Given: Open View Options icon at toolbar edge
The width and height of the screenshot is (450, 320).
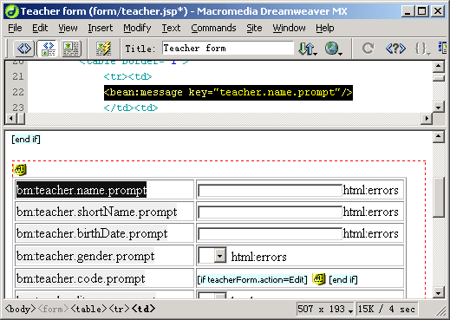Looking at the screenshot, I should coord(442,48).
